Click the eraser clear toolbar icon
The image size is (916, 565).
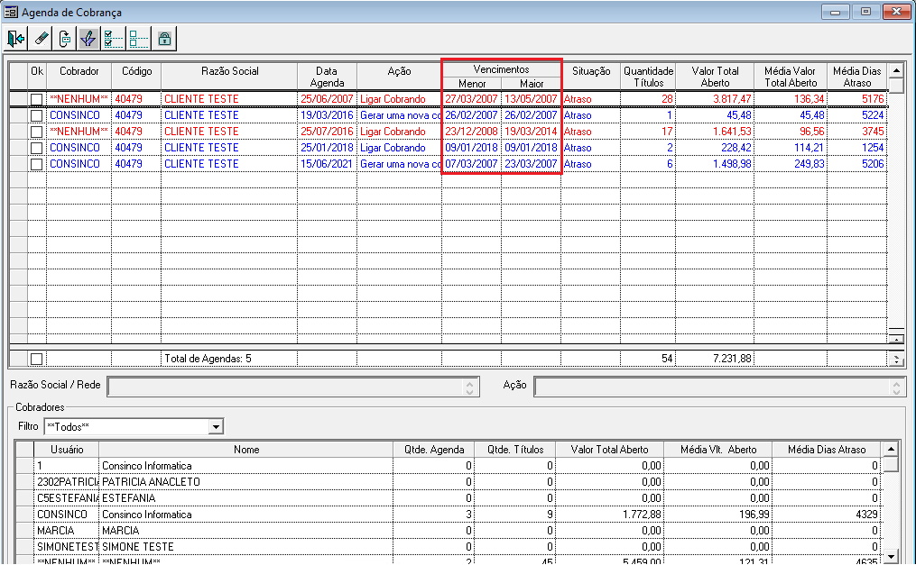tap(41, 39)
